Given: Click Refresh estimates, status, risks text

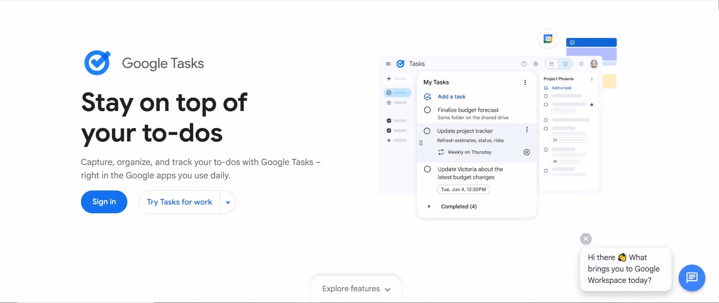Looking at the screenshot, I should tap(470, 140).
